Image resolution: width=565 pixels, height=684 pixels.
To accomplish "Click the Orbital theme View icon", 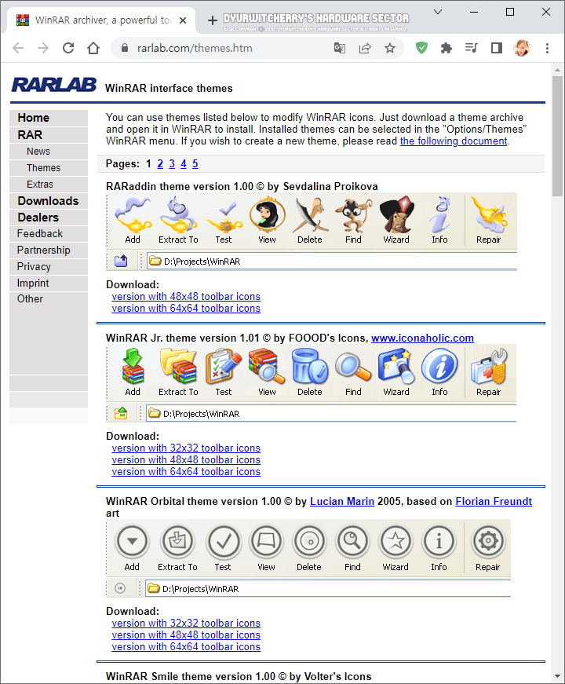I will pos(266,541).
